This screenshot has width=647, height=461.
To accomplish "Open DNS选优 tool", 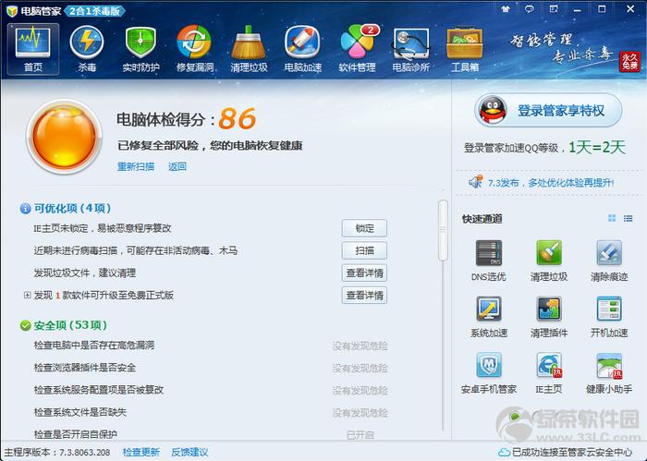I will coord(489,261).
